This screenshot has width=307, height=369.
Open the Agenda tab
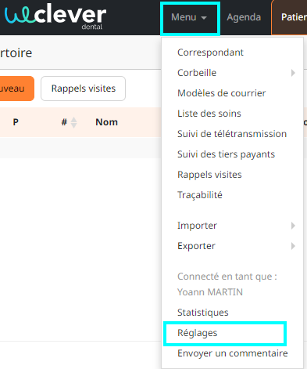pos(244,17)
